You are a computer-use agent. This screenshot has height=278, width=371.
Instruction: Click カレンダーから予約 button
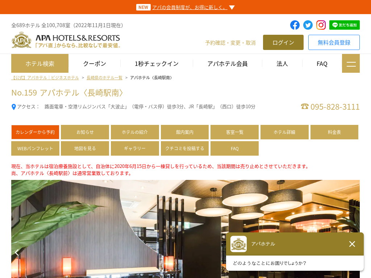point(35,132)
